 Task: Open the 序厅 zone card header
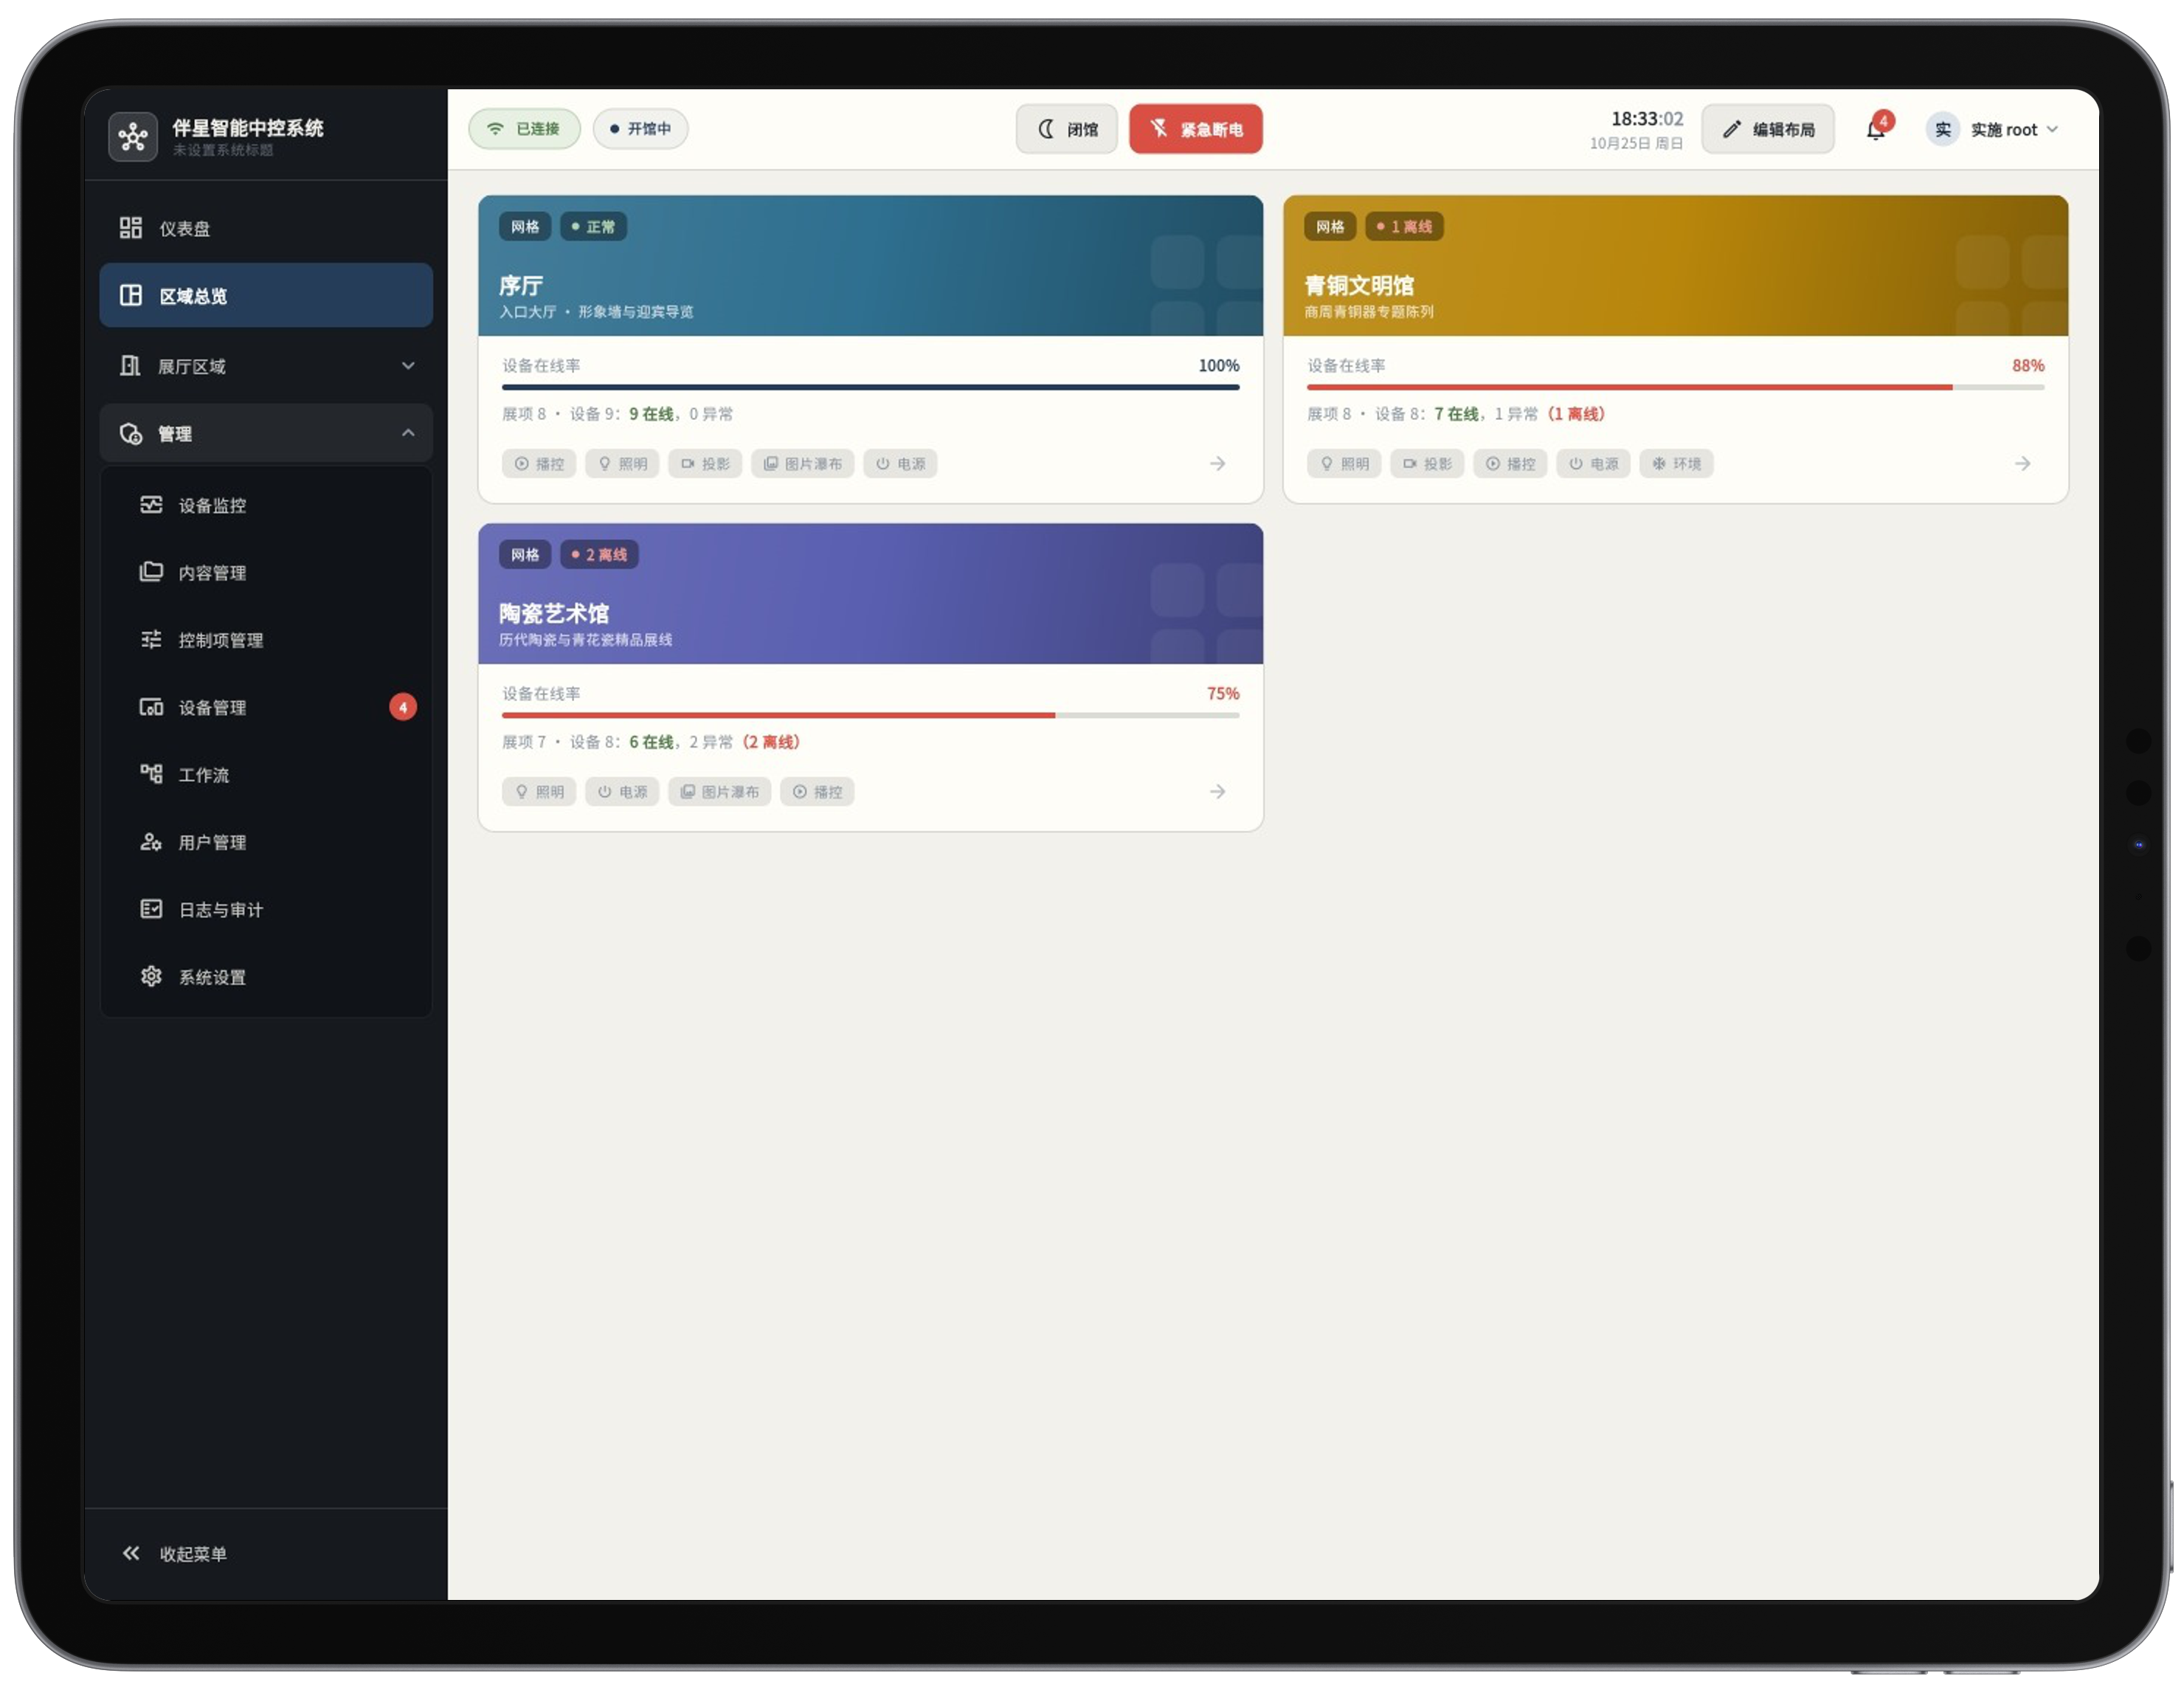pyautogui.click(x=870, y=265)
